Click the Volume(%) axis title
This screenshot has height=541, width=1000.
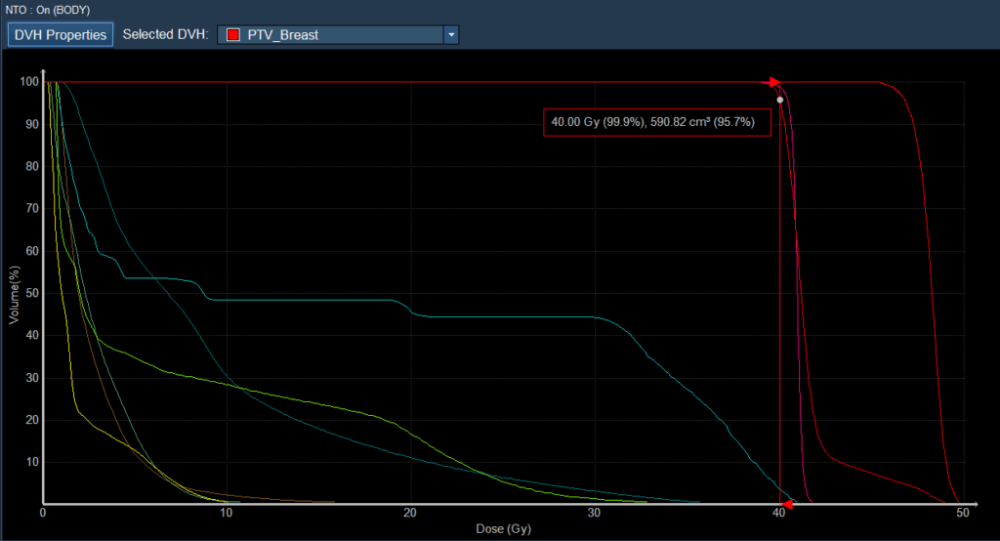(x=16, y=293)
